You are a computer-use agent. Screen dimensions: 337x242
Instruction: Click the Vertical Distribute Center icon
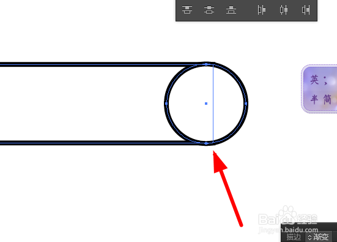click(209, 10)
